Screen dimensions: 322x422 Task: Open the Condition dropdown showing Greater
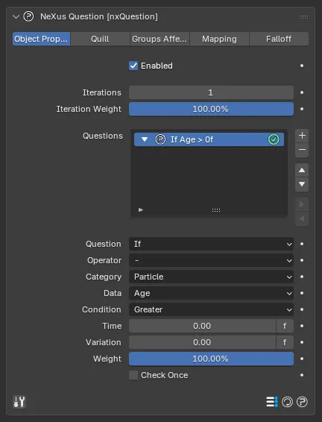pyautogui.click(x=211, y=309)
